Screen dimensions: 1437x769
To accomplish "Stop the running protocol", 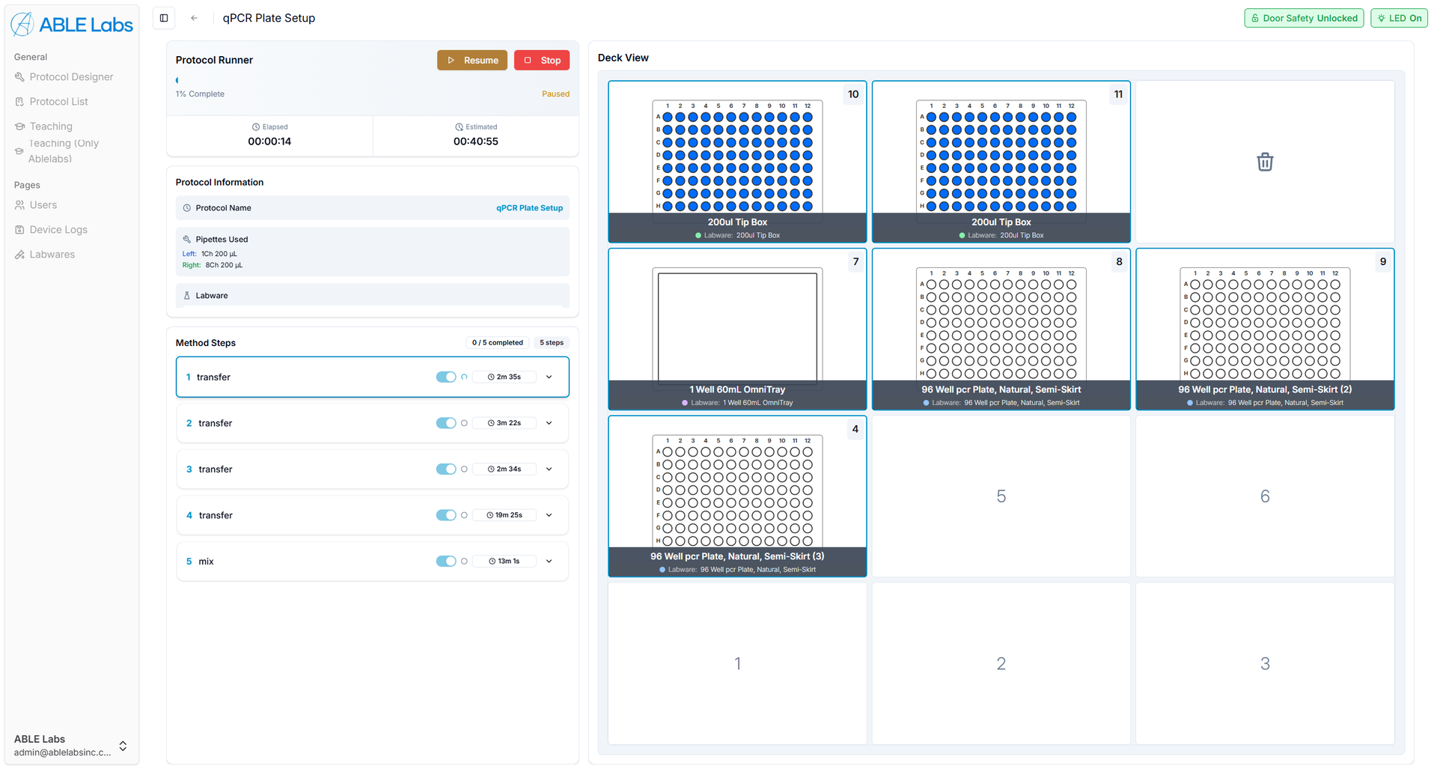I will tap(542, 60).
